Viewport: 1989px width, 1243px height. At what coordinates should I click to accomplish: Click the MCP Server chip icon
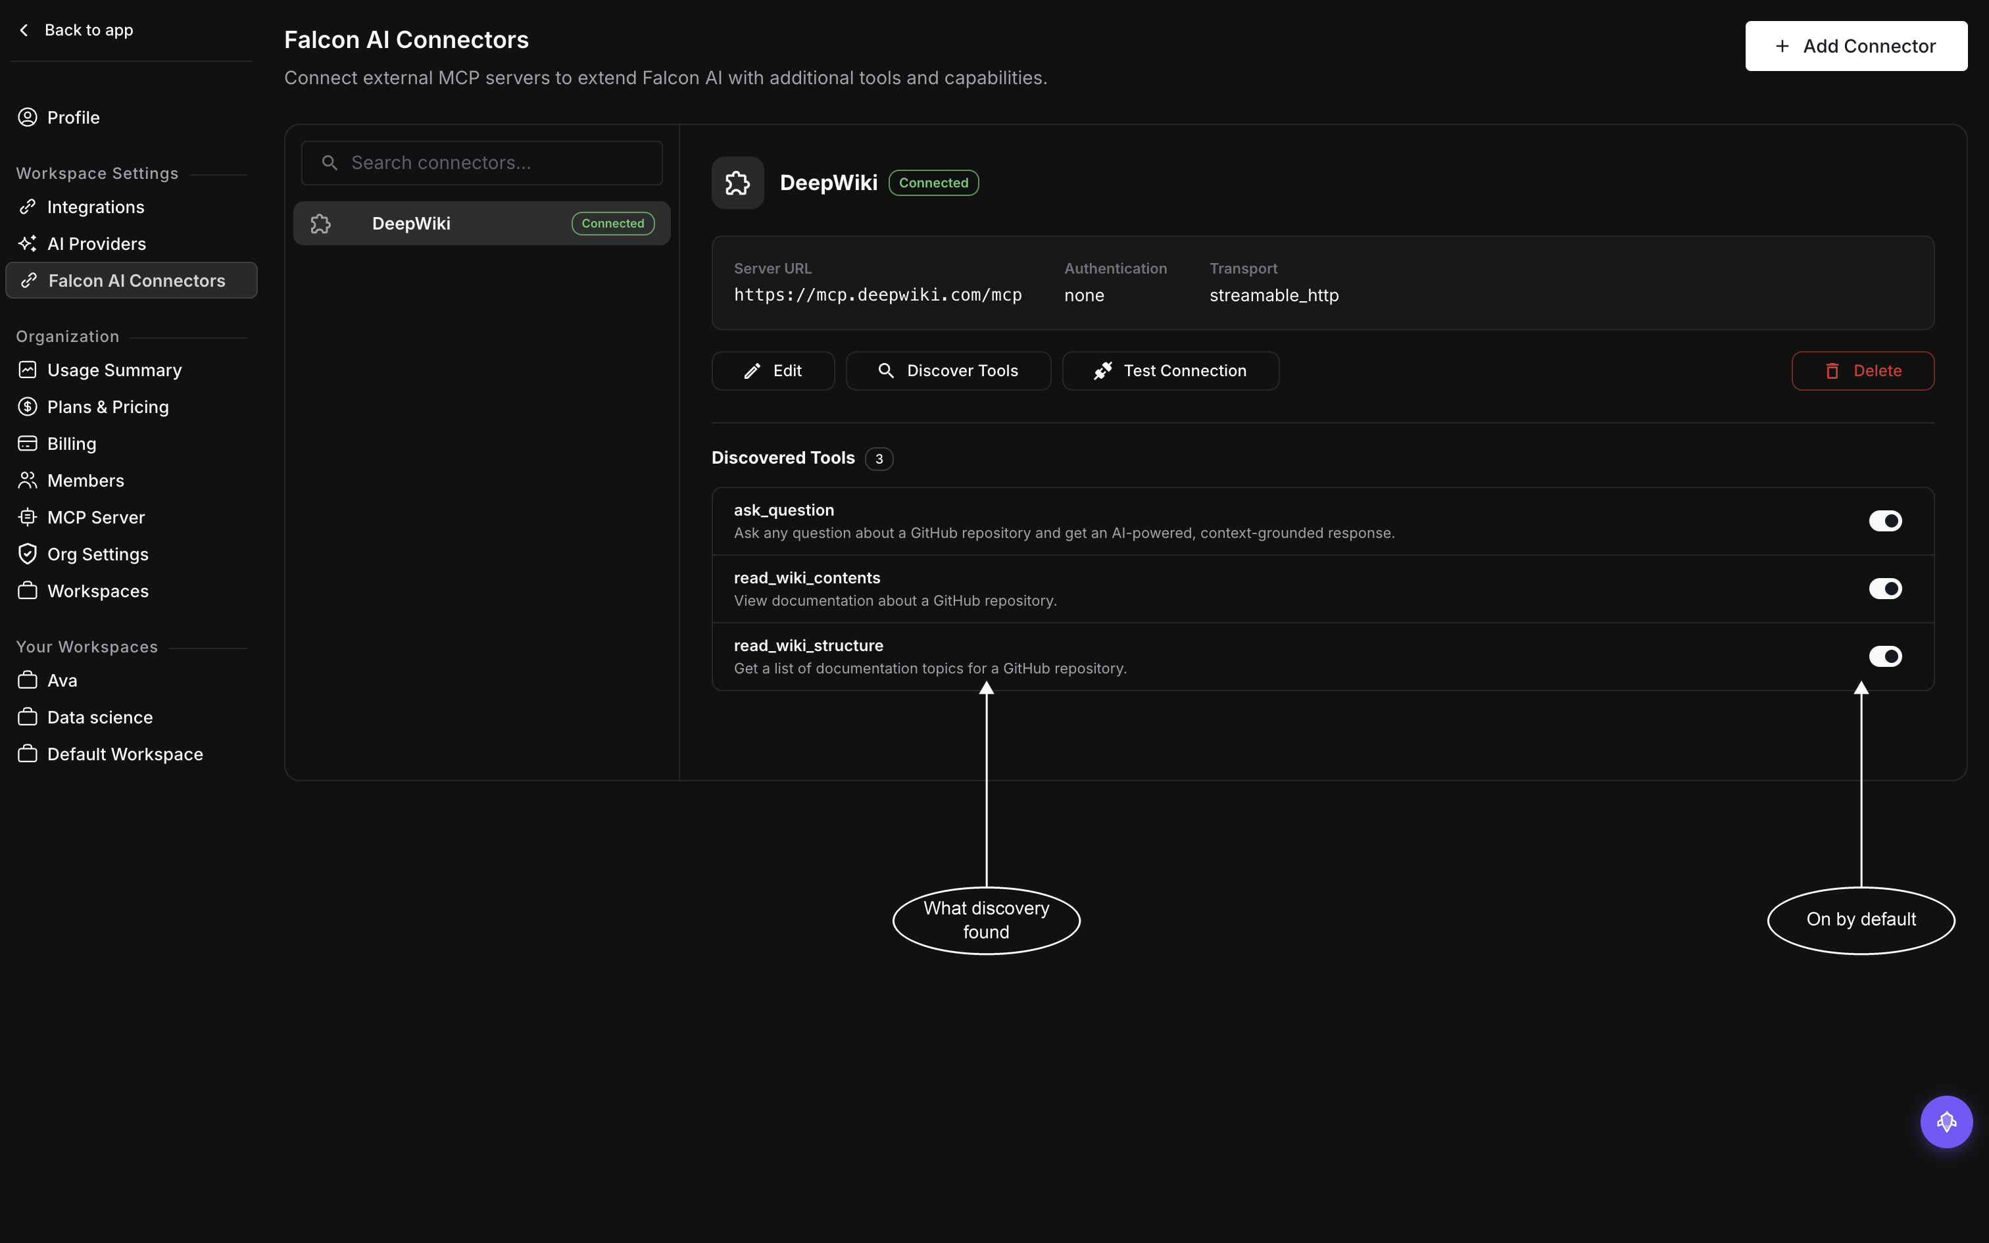[27, 518]
